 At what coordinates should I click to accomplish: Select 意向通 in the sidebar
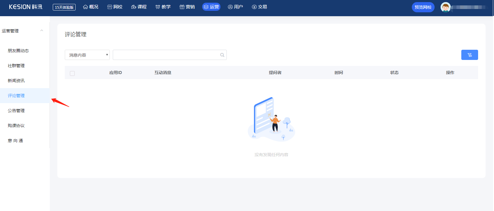tap(15, 141)
